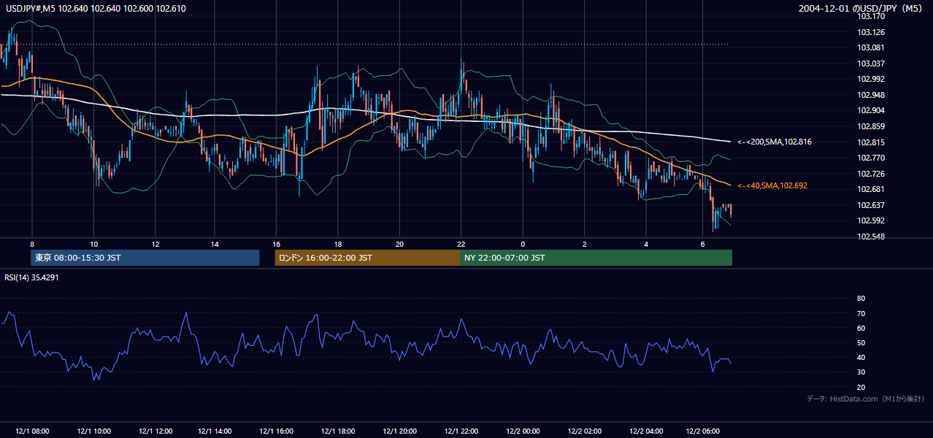Click price axis value 103.126
The image size is (933, 438).
point(871,32)
